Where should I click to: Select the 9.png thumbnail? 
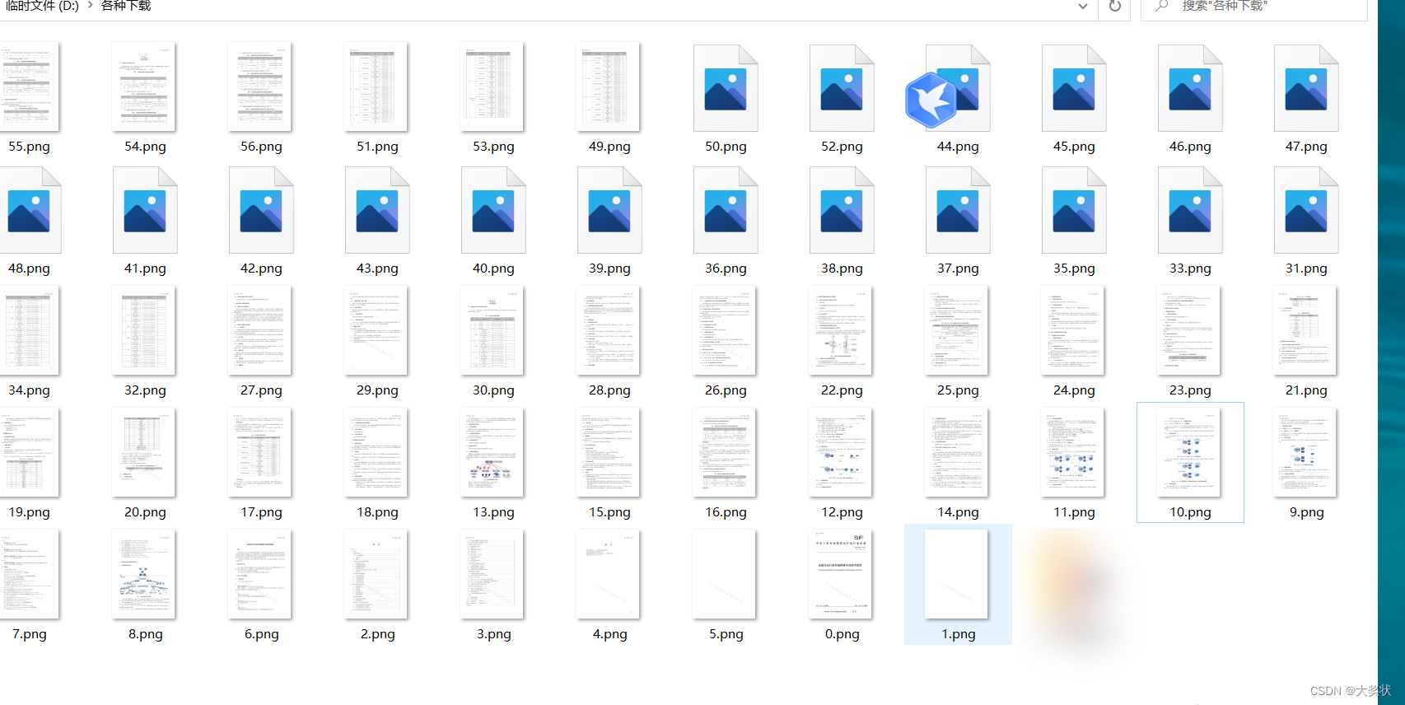(x=1305, y=452)
